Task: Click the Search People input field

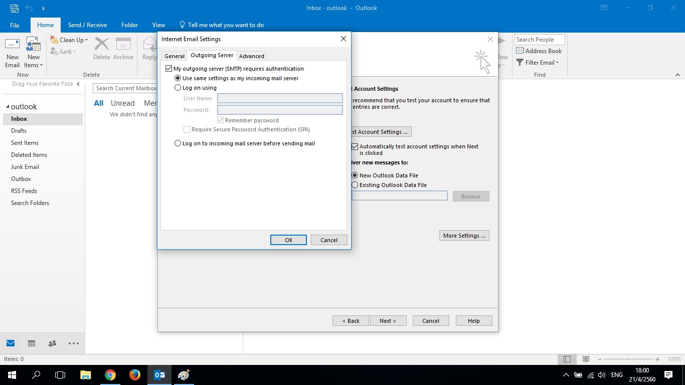Action: coord(539,40)
